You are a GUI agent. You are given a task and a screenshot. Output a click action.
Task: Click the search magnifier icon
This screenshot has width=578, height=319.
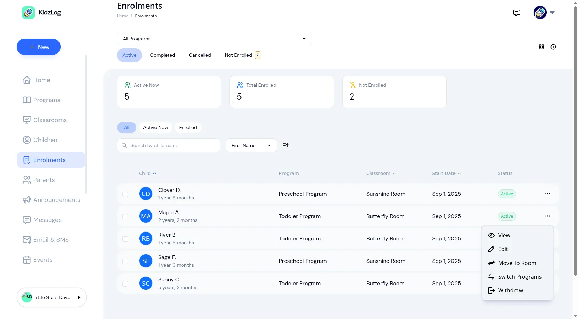[124, 145]
